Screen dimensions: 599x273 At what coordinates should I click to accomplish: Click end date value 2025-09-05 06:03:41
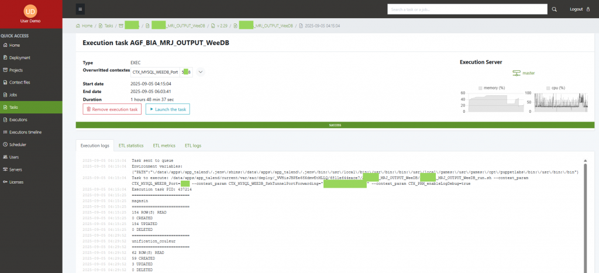point(151,92)
